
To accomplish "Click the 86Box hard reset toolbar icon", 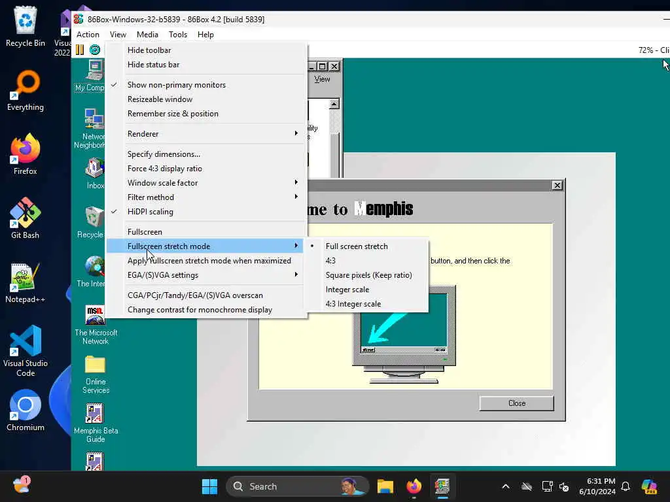I will [x=95, y=50].
